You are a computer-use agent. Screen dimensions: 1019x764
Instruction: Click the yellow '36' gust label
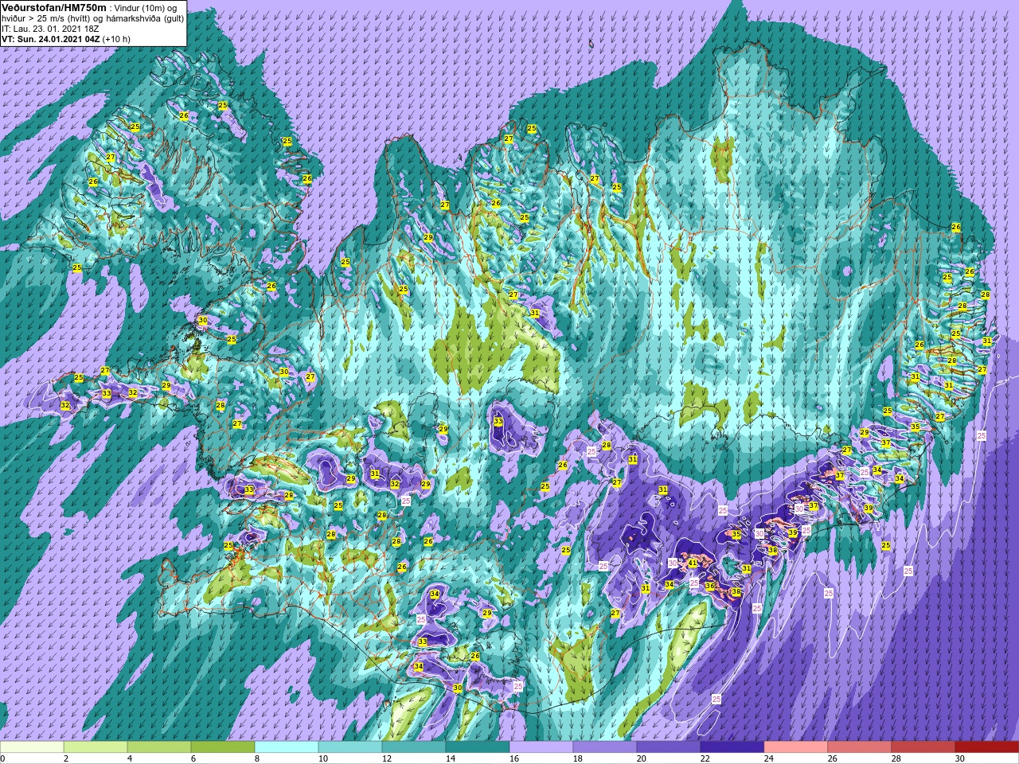710,586
